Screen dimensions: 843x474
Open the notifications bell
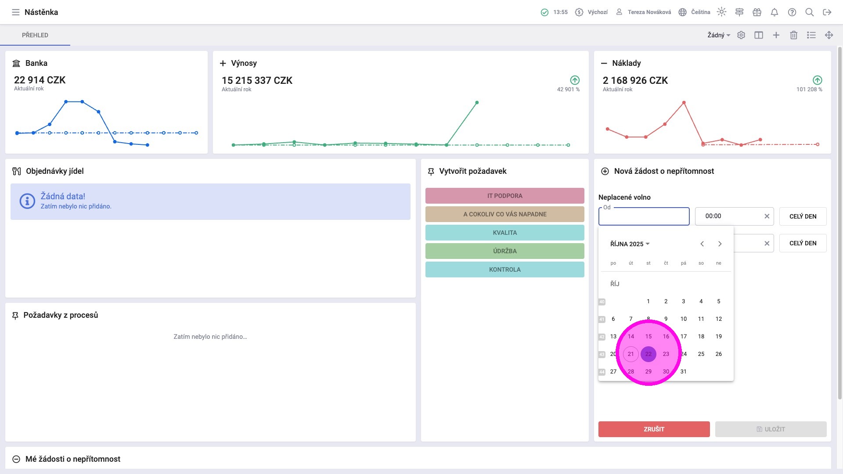coord(775,12)
